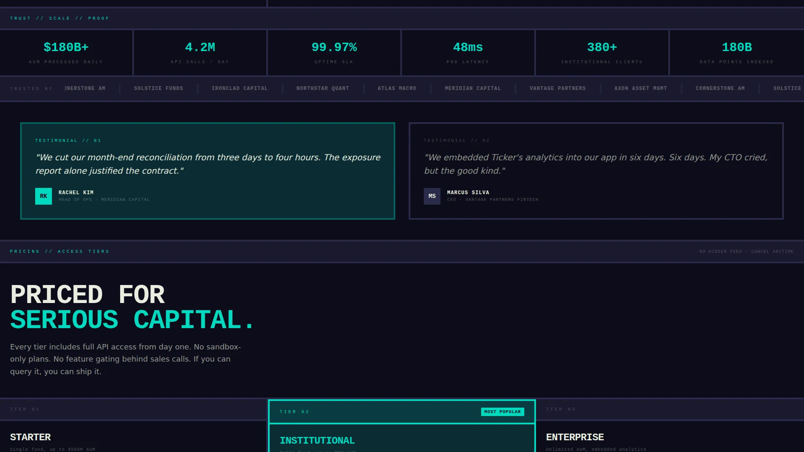Screen dimensions: 804x452
Task: Click Starter's single fund description
Action: [x=53, y=449]
